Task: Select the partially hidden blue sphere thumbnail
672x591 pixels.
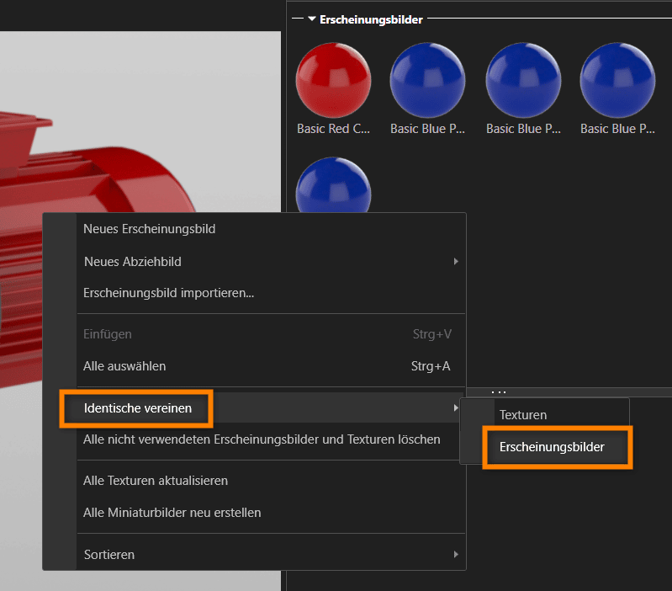Action: click(333, 185)
